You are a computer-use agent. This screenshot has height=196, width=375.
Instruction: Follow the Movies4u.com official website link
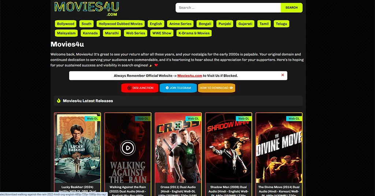pos(190,75)
